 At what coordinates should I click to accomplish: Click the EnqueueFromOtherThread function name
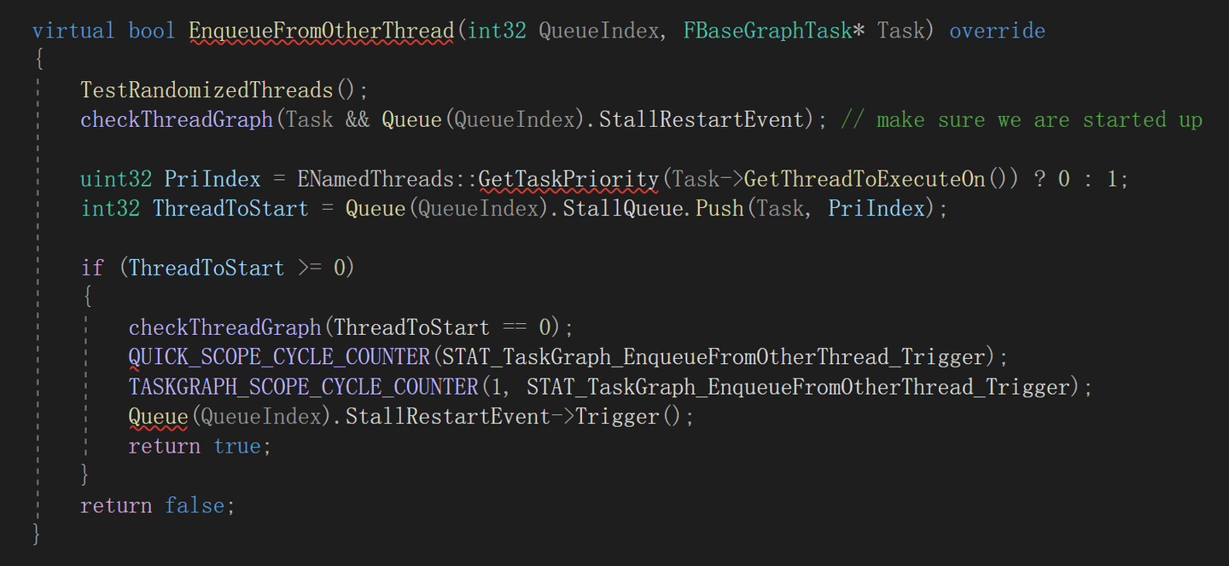click(x=321, y=32)
